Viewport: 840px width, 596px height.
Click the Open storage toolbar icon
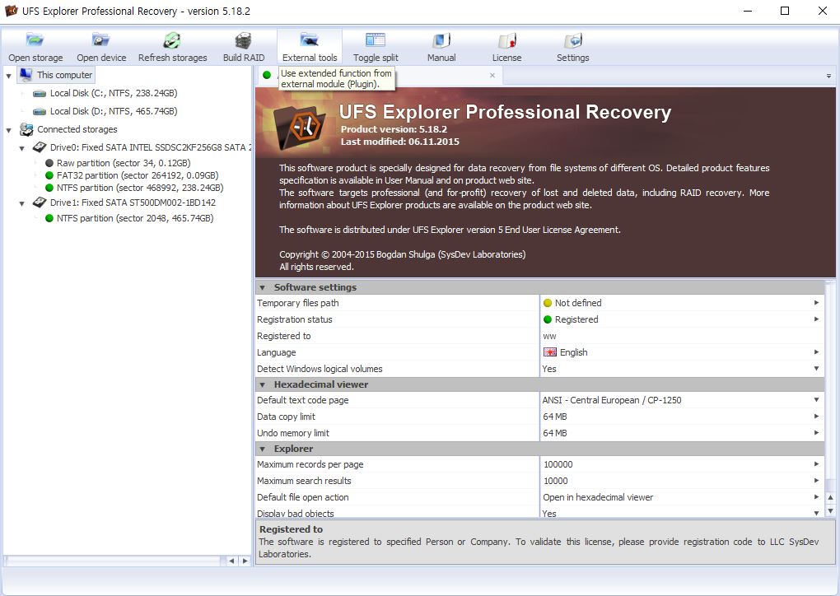[35, 47]
